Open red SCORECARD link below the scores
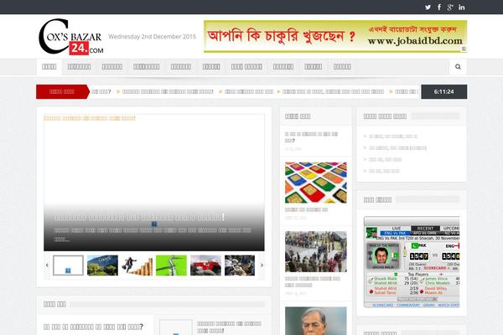Screen dimensions: 503x335 435,268
